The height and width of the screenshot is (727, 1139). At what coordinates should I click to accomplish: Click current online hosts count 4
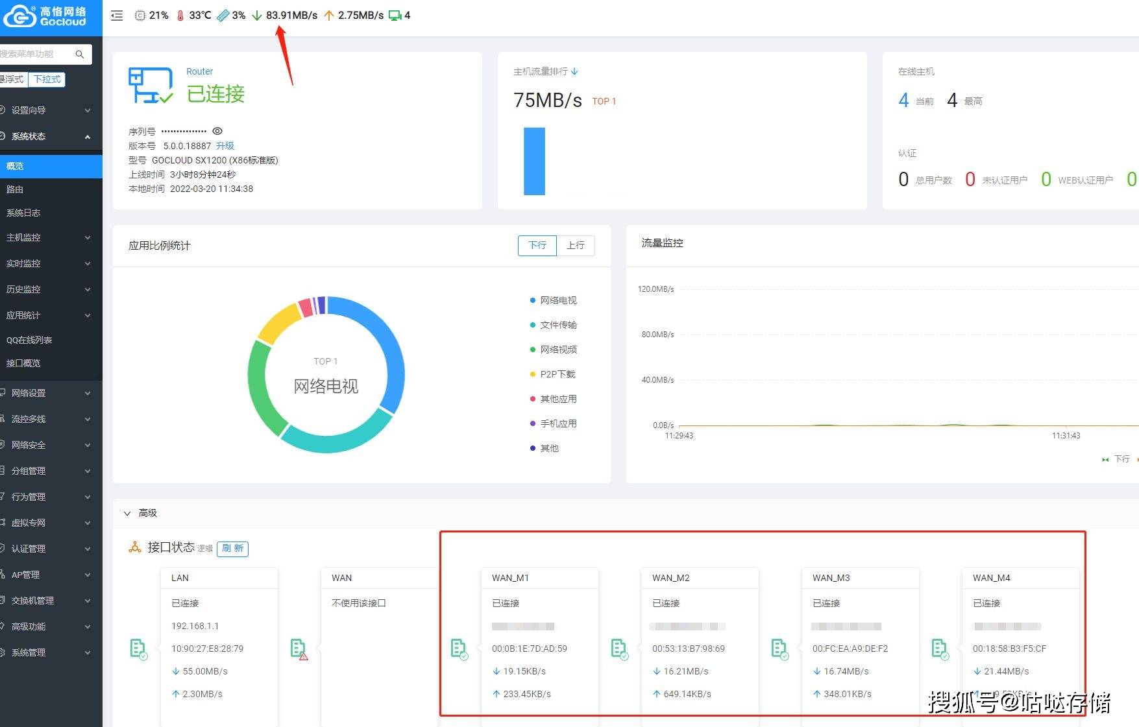(903, 100)
